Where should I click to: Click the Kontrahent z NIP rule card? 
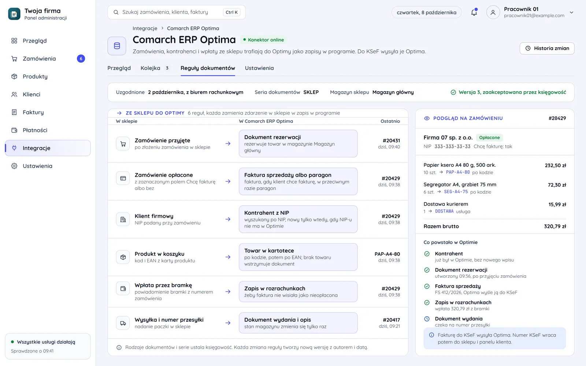coord(298,219)
